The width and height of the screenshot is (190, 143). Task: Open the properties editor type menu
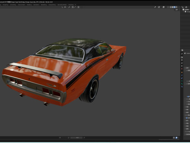coord(182,50)
